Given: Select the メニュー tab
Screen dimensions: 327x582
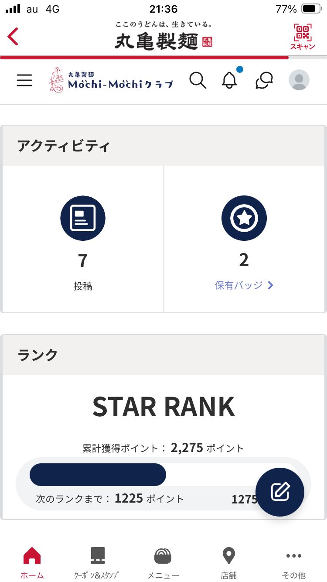Looking at the screenshot, I should click(x=163, y=563).
